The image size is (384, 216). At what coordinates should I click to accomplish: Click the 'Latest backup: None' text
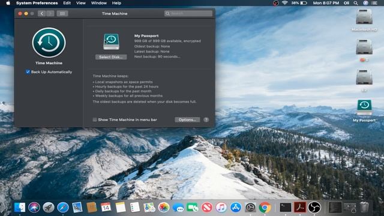coord(152,52)
